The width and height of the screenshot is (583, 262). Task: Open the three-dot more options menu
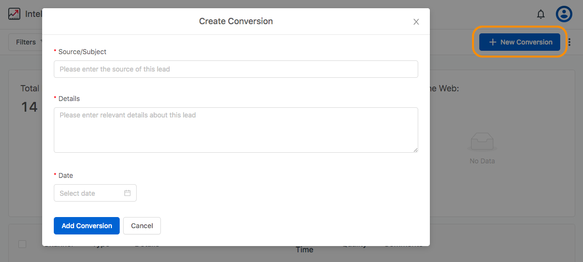569,42
